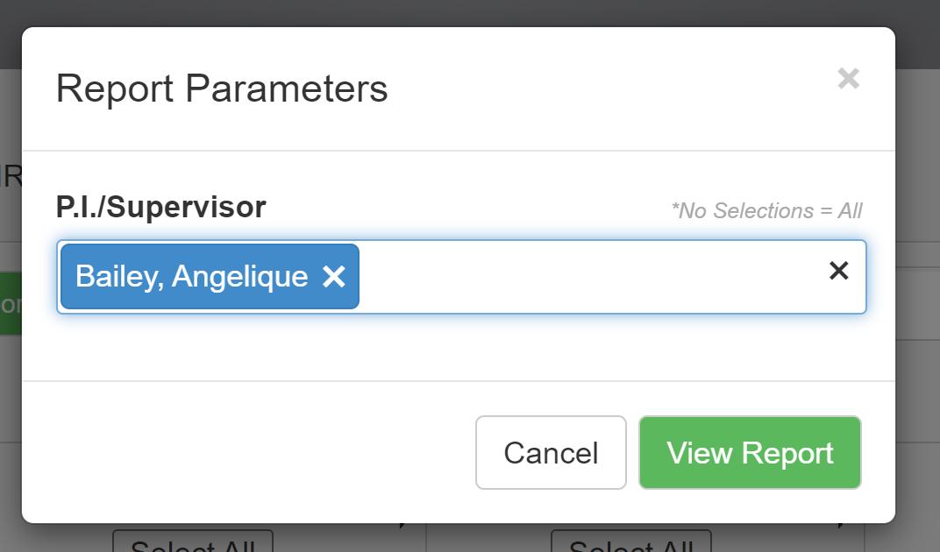Image resolution: width=940 pixels, height=552 pixels.
Task: Click the Report Parameters dialog title
Action: coord(222,89)
